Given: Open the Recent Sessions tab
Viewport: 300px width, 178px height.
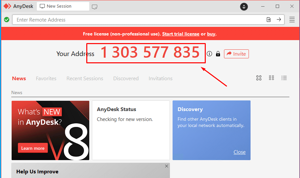Looking at the screenshot, I should point(85,78).
